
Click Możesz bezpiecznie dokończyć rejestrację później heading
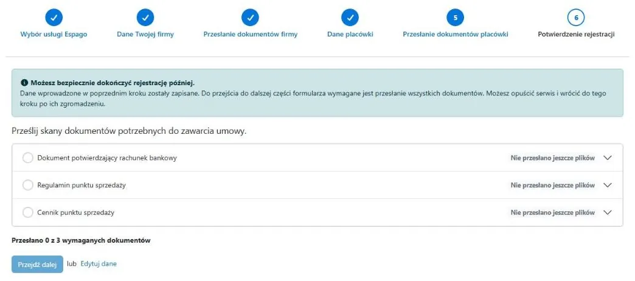(113, 83)
